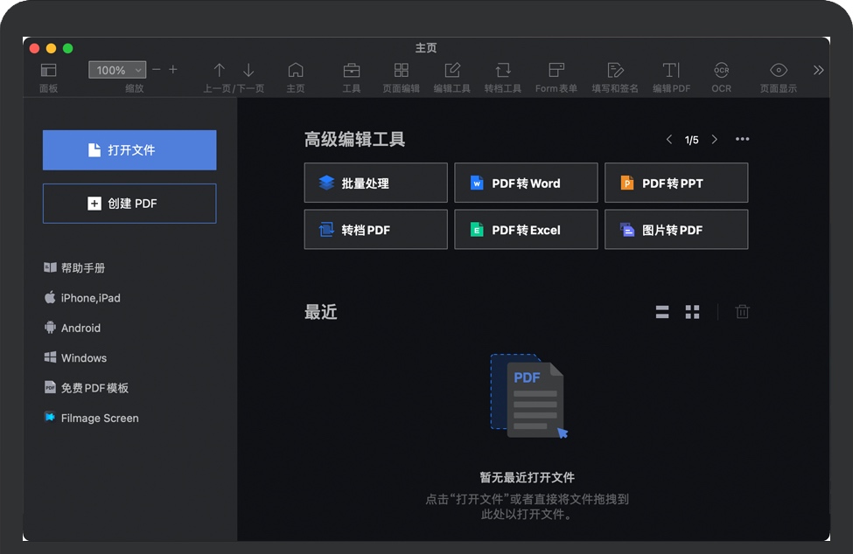The image size is (853, 554).
Task: Click the 最近 heading
Action: pos(321,312)
